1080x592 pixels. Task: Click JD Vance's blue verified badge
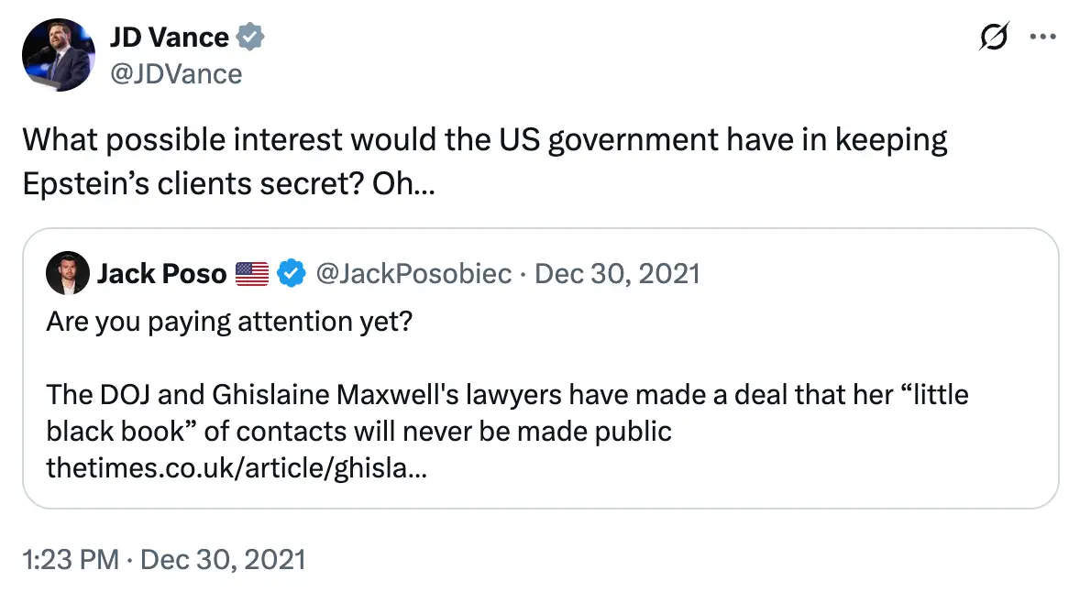click(x=249, y=37)
